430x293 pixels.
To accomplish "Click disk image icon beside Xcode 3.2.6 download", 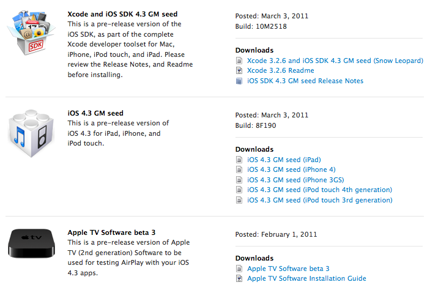I will 239,61.
